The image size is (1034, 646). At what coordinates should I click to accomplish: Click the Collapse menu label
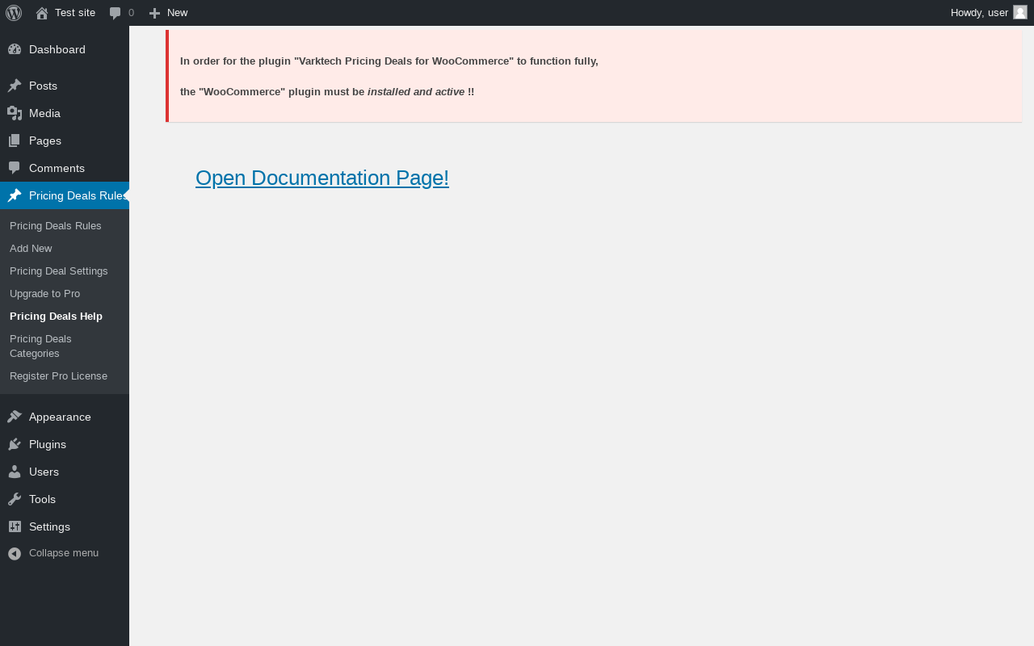click(x=64, y=553)
